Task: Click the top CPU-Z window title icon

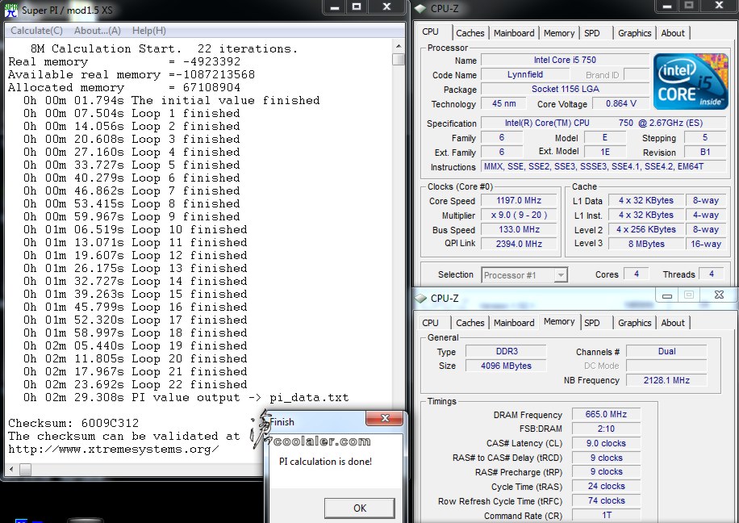Action: coord(420,8)
